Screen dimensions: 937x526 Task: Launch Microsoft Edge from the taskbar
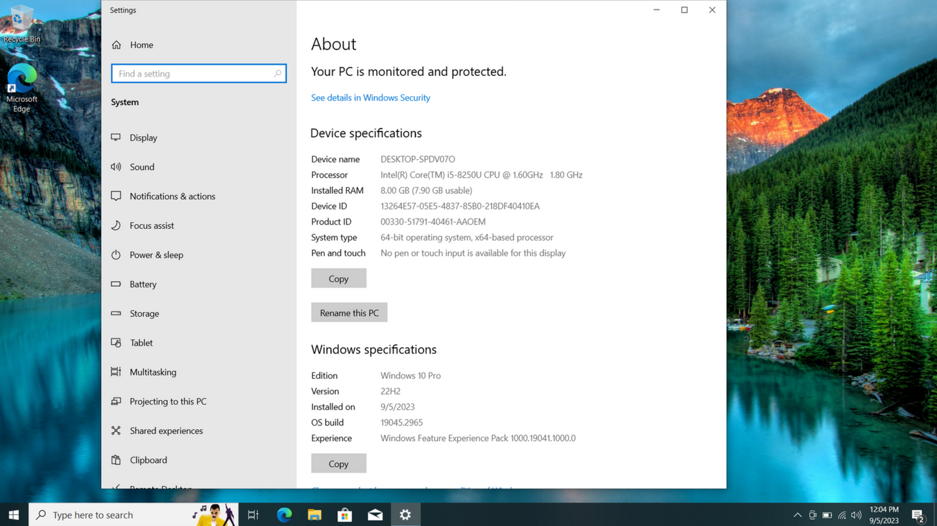pos(284,514)
